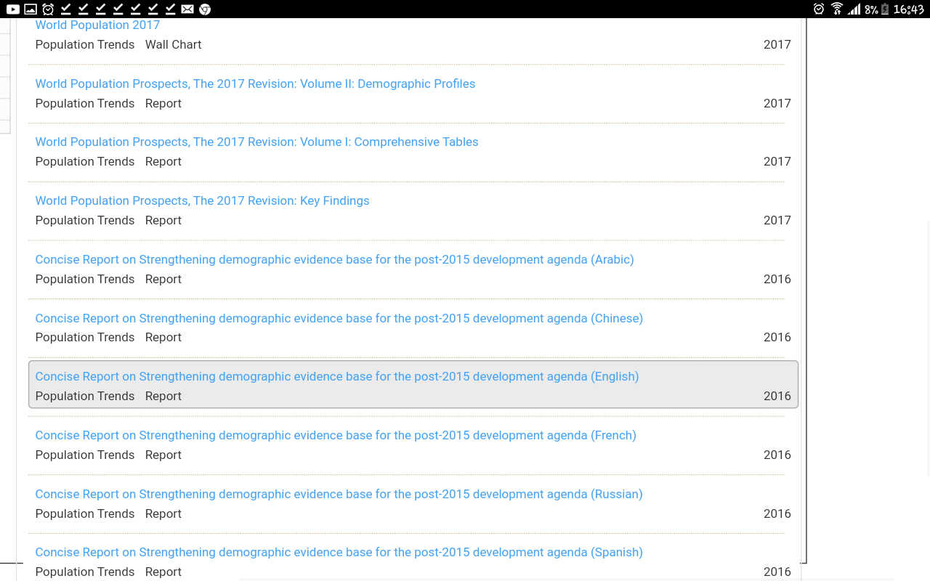The image size is (930, 581).
Task: Open Volume II: Demographic Profiles report
Action: click(x=255, y=84)
